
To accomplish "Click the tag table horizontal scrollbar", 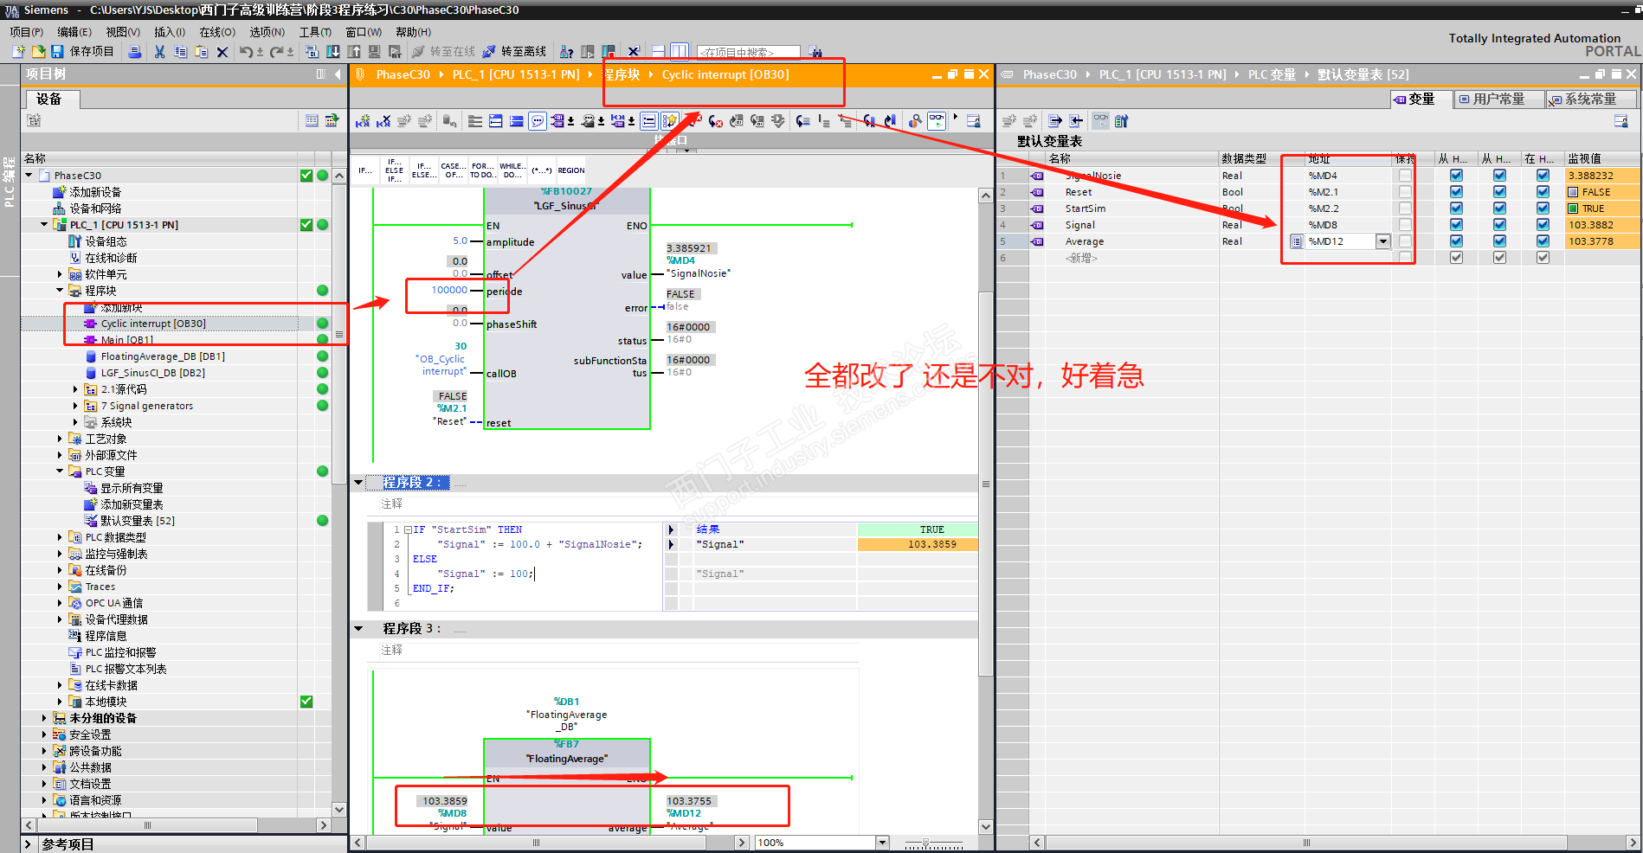I will click(x=1307, y=843).
